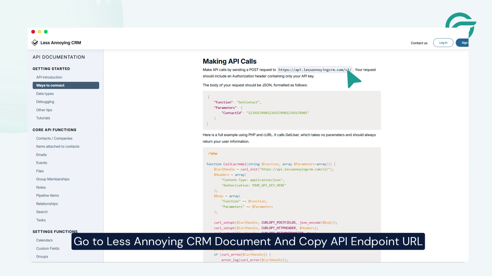Open the Search functions page
This screenshot has height=276, width=492.
pos(42,212)
